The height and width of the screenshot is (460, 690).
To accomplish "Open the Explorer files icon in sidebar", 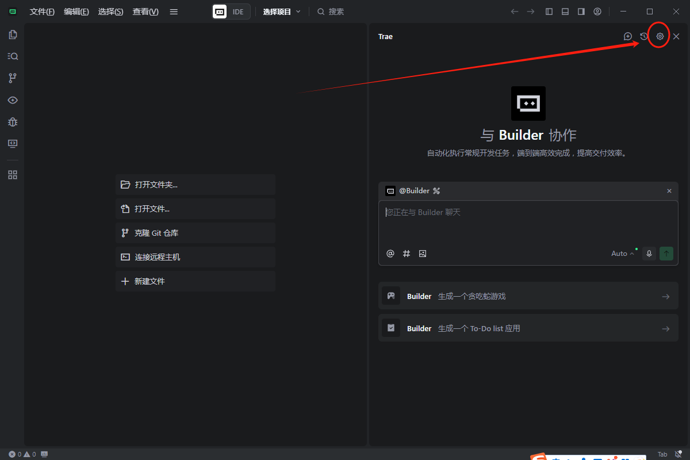I will [13, 34].
